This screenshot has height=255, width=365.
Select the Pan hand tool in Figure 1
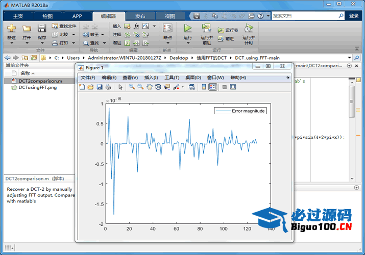point(149,87)
